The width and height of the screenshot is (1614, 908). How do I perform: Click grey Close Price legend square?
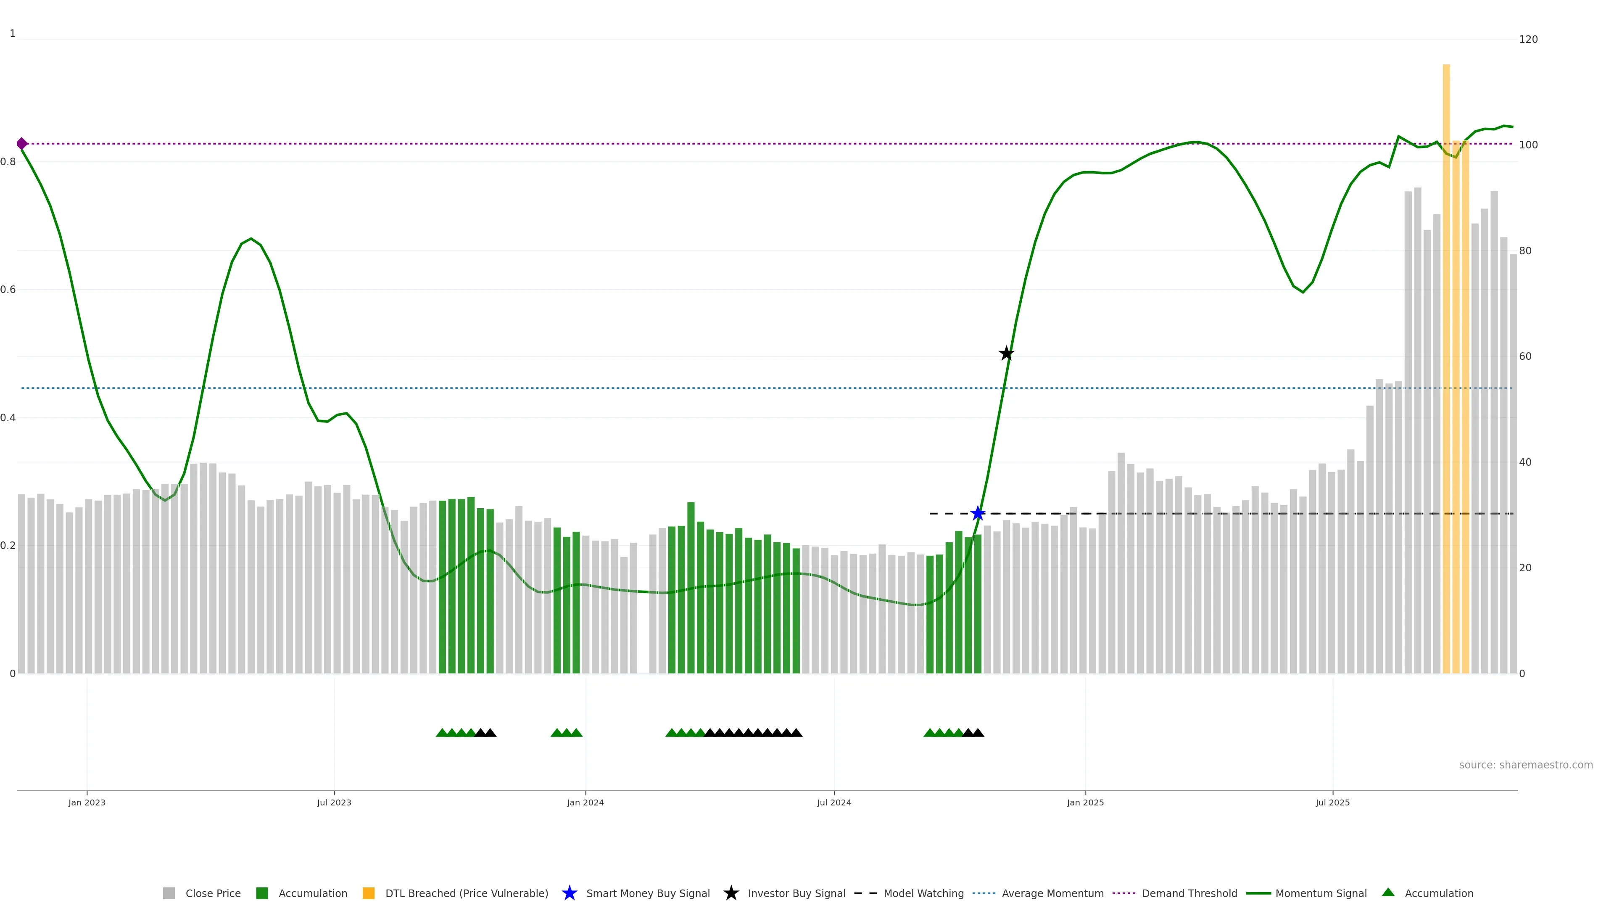point(169,893)
